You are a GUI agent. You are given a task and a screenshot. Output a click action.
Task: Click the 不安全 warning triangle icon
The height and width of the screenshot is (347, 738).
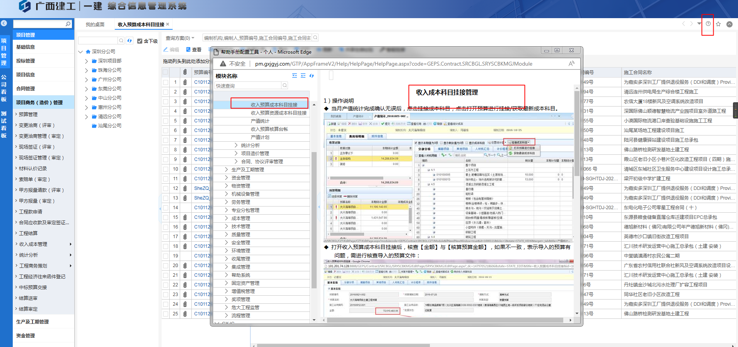tap(223, 64)
